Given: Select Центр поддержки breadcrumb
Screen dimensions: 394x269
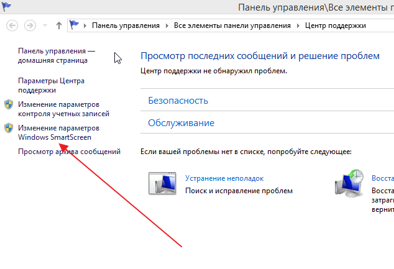Looking at the screenshot, I should (x=336, y=25).
